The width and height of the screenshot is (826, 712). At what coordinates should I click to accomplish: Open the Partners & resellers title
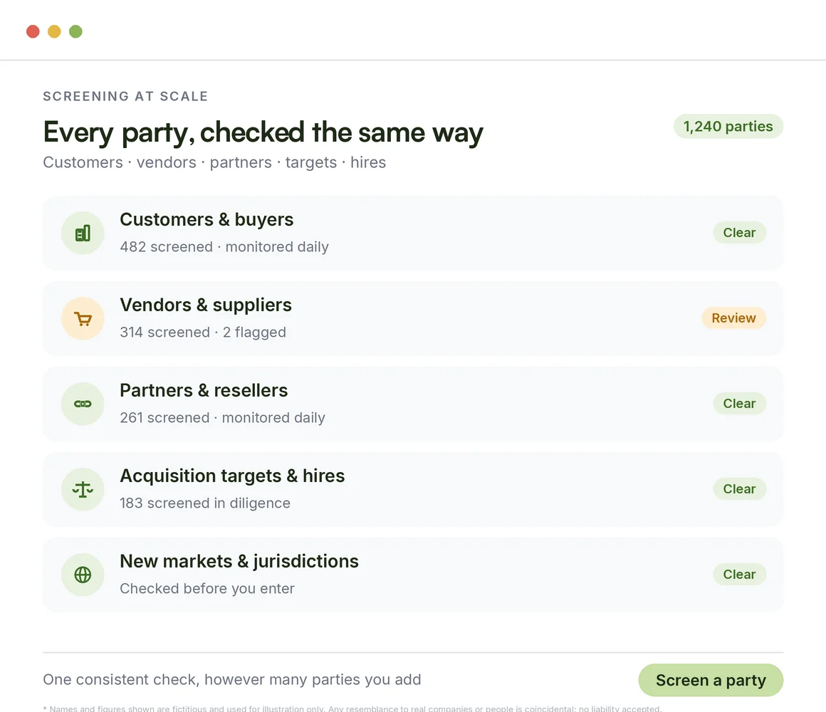coord(204,390)
